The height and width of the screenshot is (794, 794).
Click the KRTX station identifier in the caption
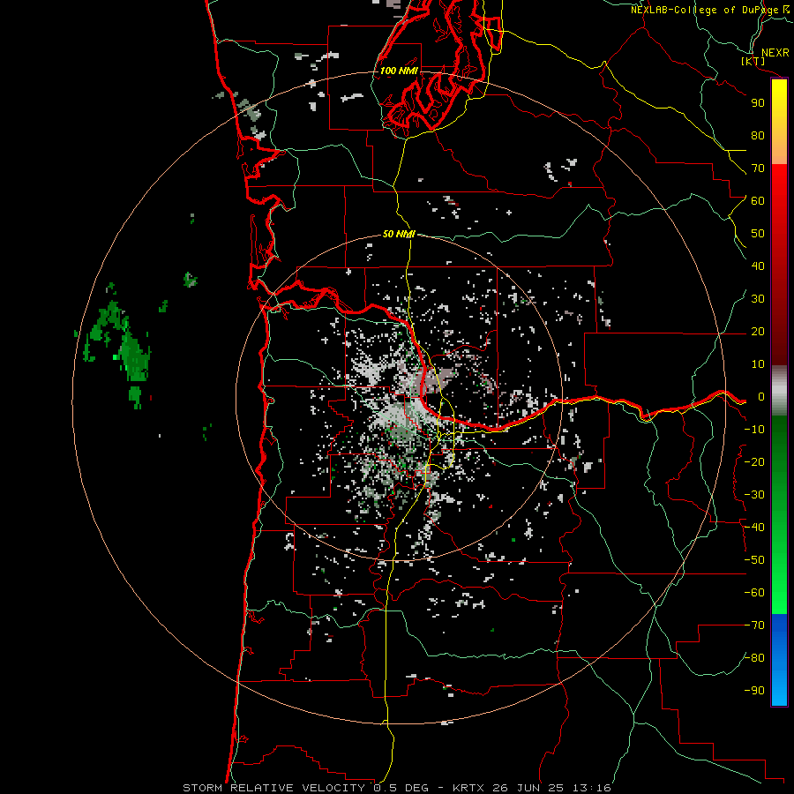tap(469, 788)
